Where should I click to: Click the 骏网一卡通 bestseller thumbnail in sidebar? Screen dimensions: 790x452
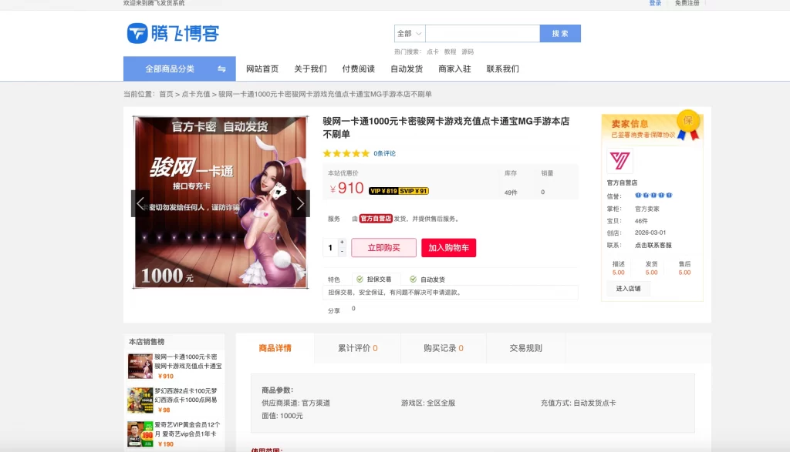(x=140, y=366)
